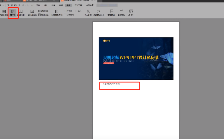Open Grid and Guides settings (网格和参考线)
Image resolution: width=224 pixels, height=139 pixels.
pyautogui.click(x=57, y=13)
